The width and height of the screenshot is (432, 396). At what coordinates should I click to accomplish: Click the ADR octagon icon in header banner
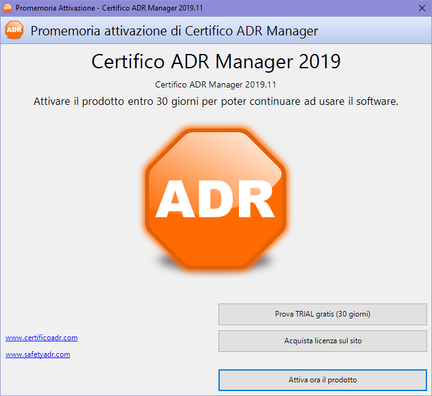tap(14, 30)
